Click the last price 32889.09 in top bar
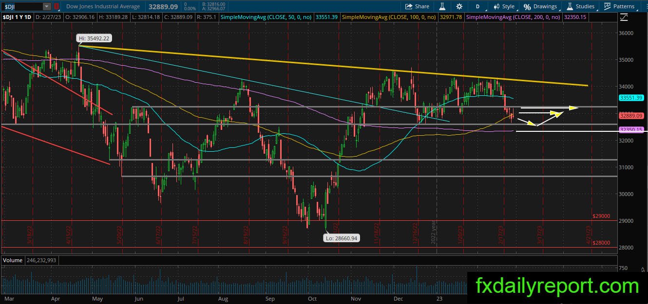Image resolution: width=648 pixels, height=304 pixels. [163, 6]
